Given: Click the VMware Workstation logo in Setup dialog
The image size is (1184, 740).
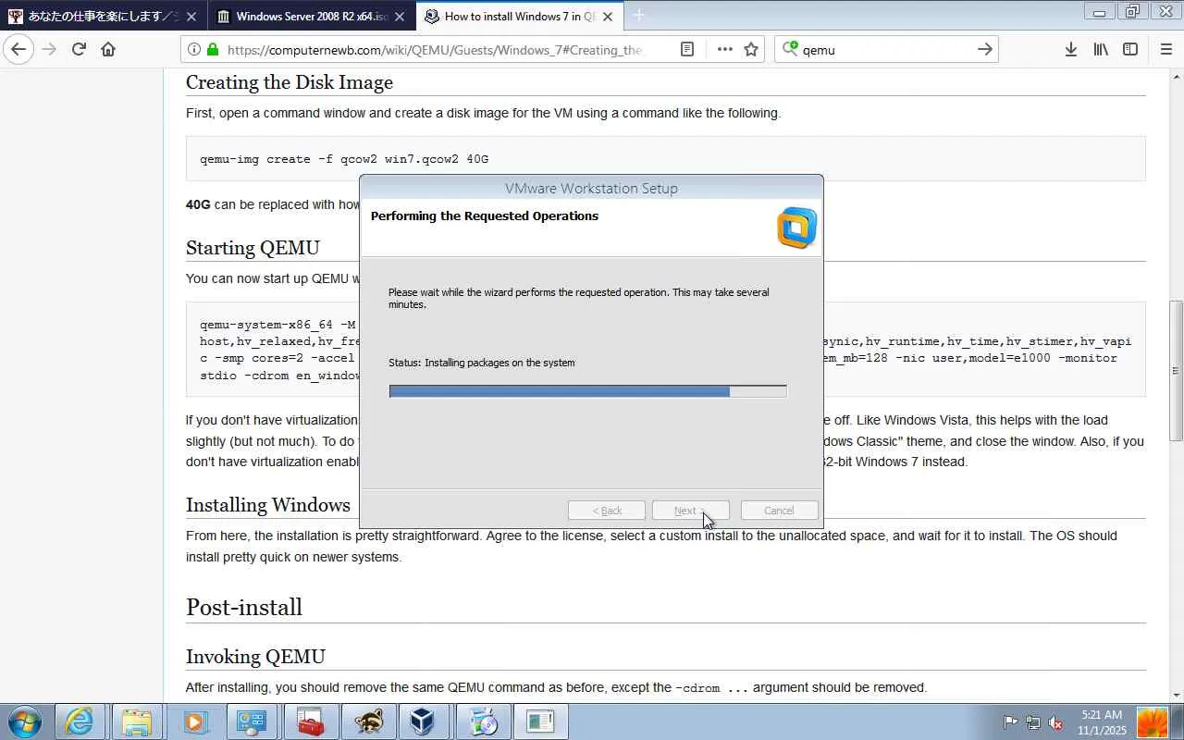Looking at the screenshot, I should 796,228.
